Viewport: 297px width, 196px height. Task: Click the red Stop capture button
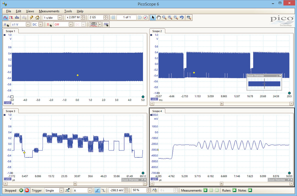point(27,190)
